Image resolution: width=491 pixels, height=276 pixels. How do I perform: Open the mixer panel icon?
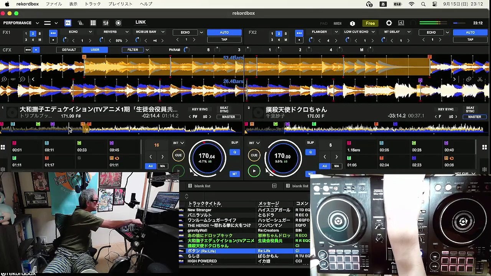coord(105,23)
